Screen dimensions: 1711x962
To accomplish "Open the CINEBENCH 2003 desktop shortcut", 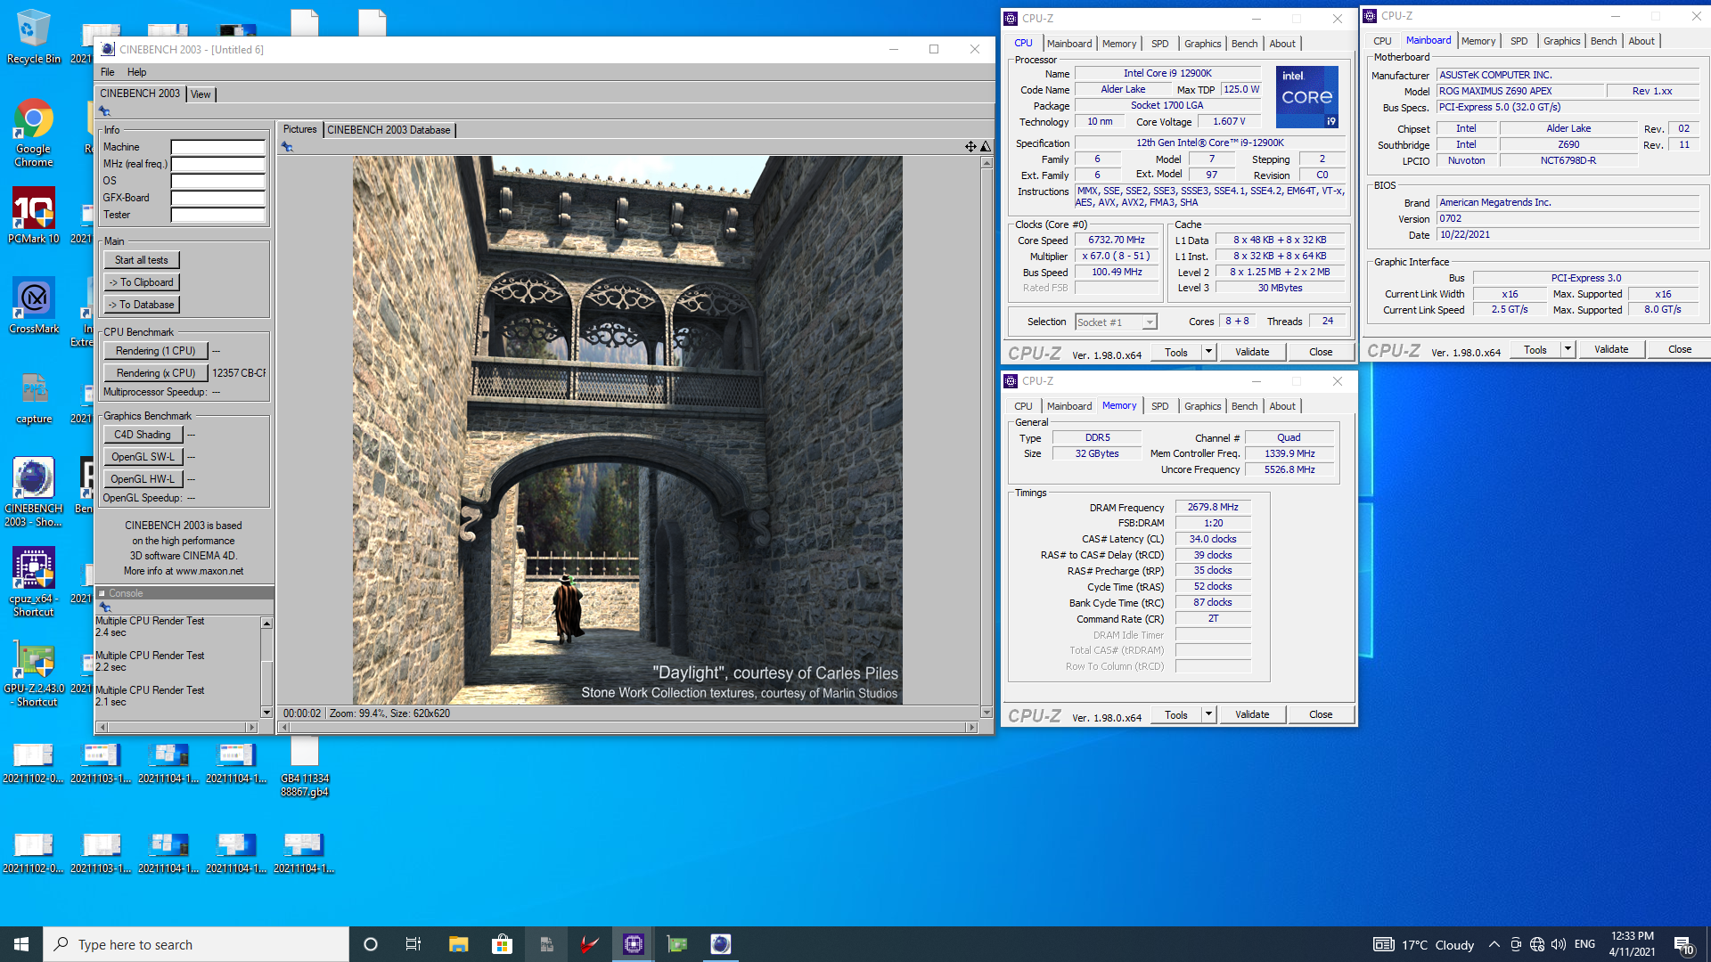I will tap(33, 492).
